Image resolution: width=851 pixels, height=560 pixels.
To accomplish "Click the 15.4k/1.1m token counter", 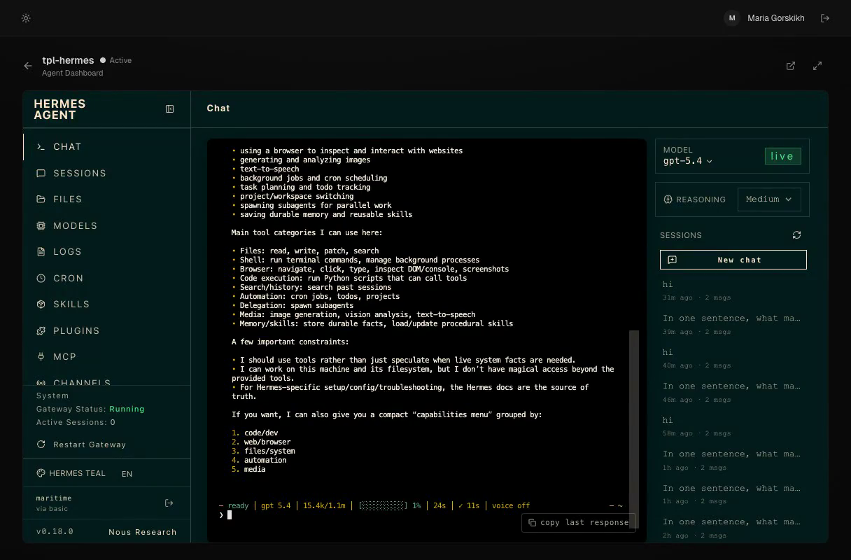I will click(324, 505).
